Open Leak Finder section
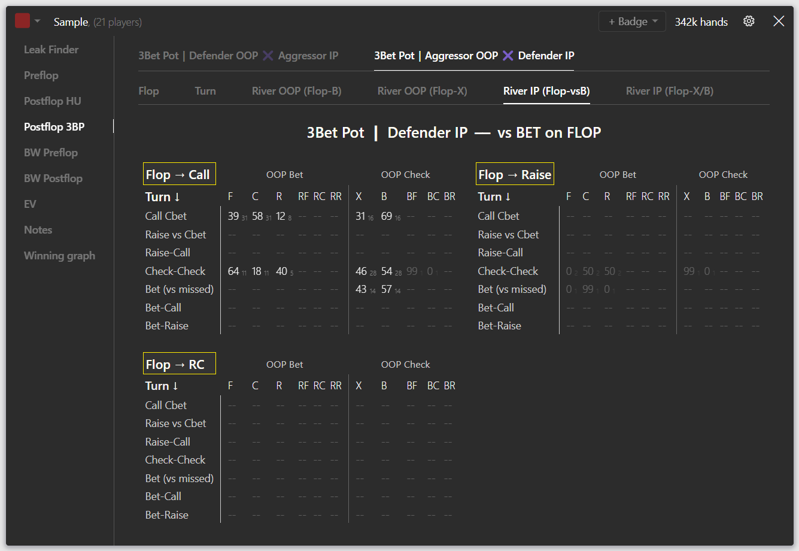Screen dimensions: 799x551 tap(51, 50)
